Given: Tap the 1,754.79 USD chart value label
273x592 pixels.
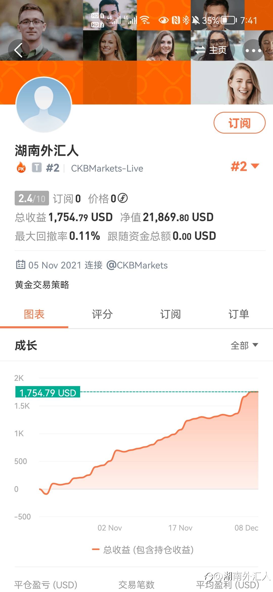Looking at the screenshot, I should [x=48, y=392].
